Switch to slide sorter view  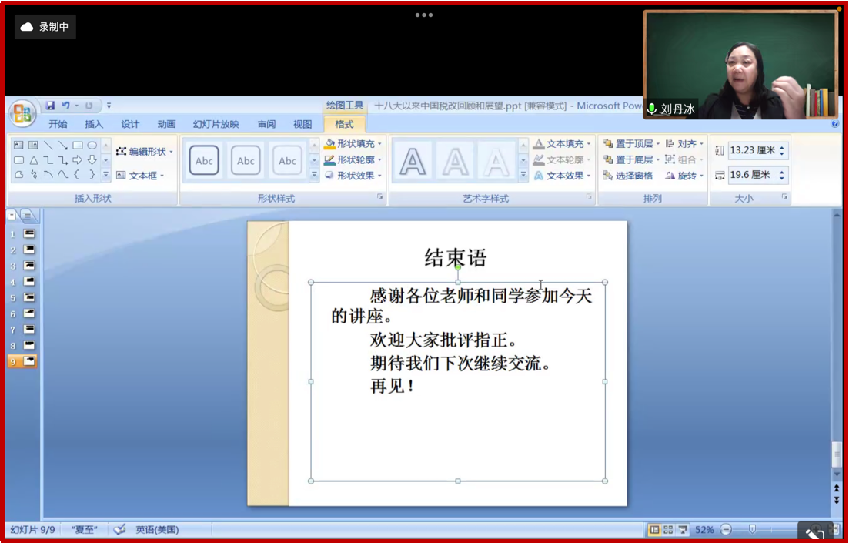click(668, 530)
